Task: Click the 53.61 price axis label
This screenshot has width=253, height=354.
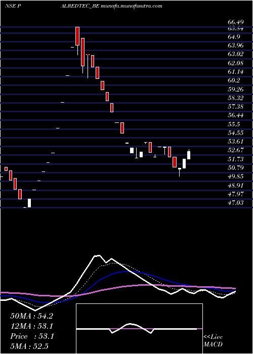Action: 236,142
